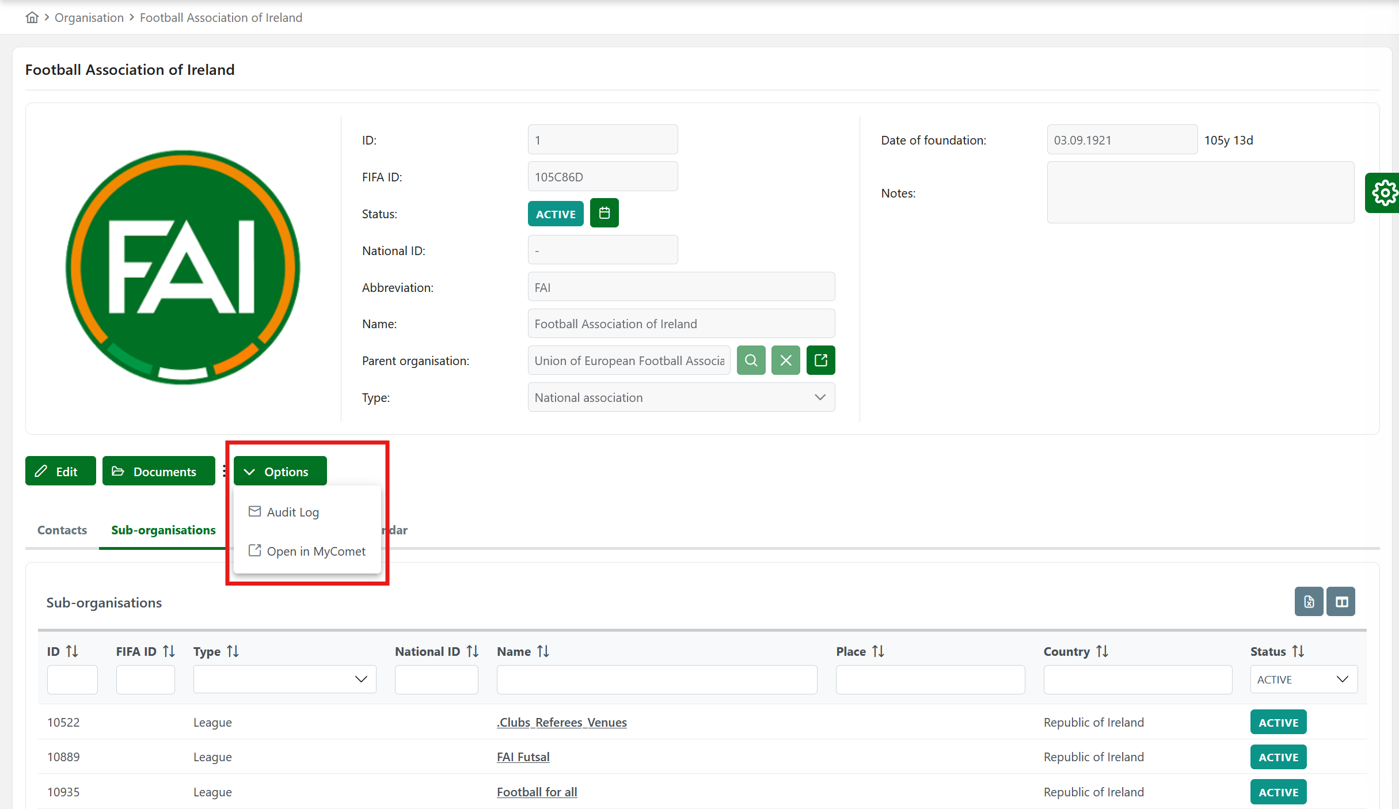Open the .Clubs_Referees_Venues link
This screenshot has height=809, width=1399.
pos(561,722)
